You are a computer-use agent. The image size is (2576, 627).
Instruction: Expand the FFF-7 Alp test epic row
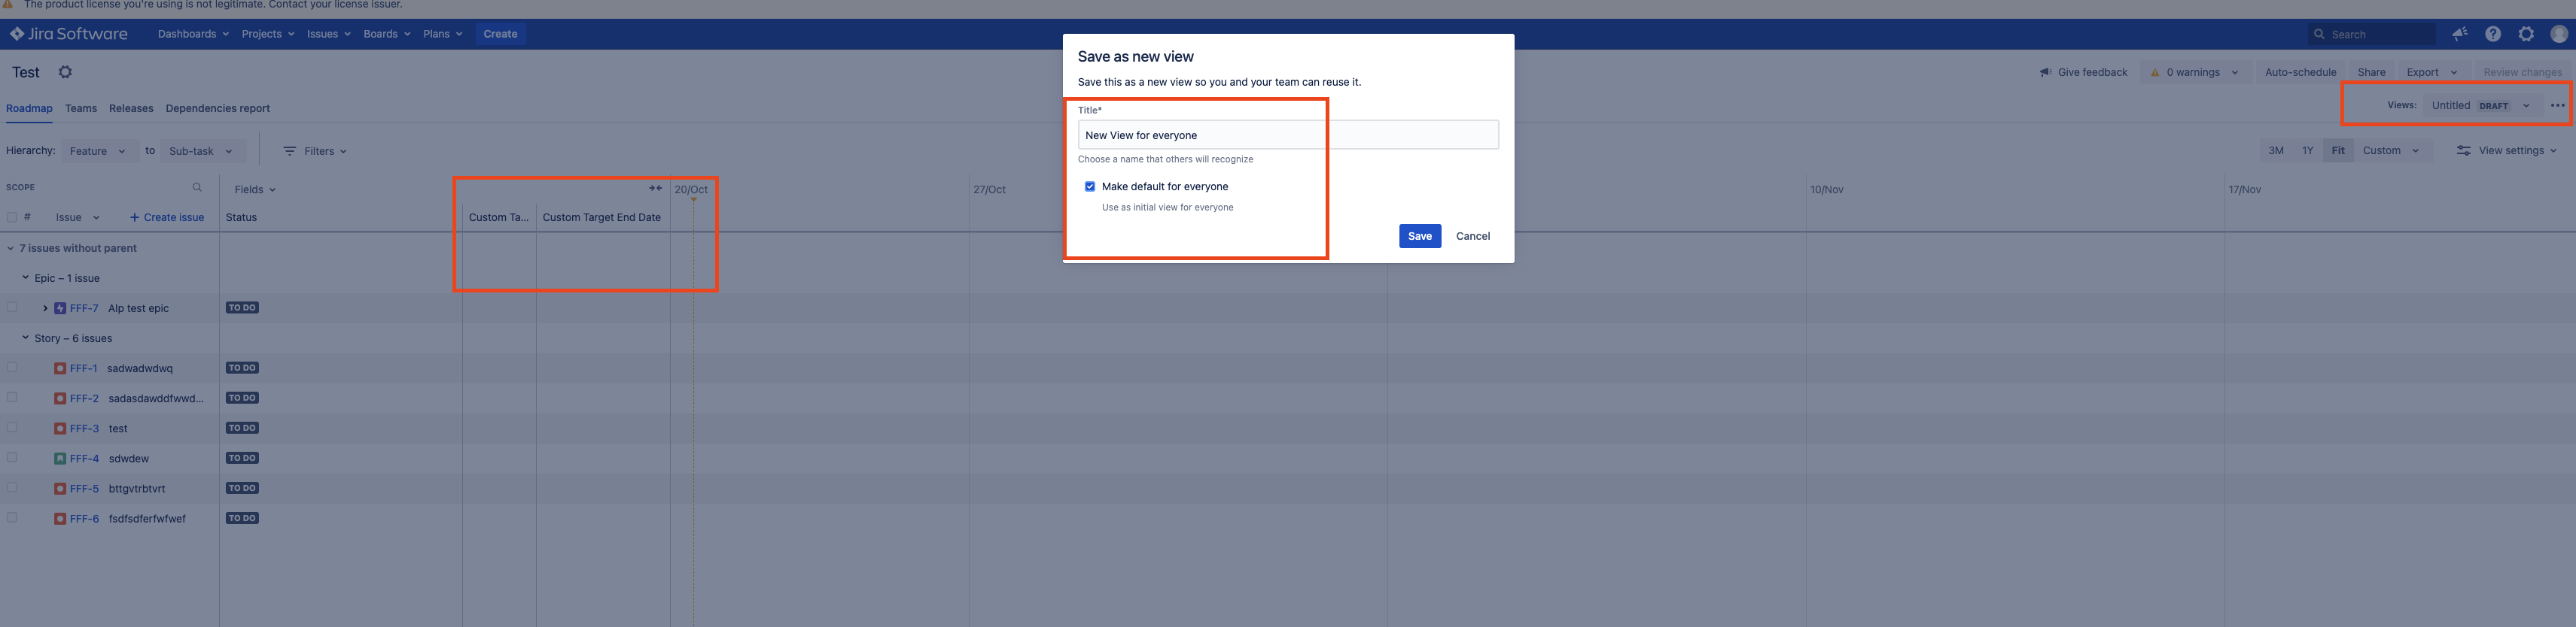45,308
